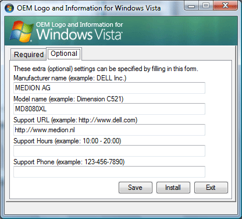Image resolution: width=242 pixels, height=219 pixels.
Task: Click the 'These extra (optional) settings' description text
Action: pyautogui.click(x=106, y=69)
